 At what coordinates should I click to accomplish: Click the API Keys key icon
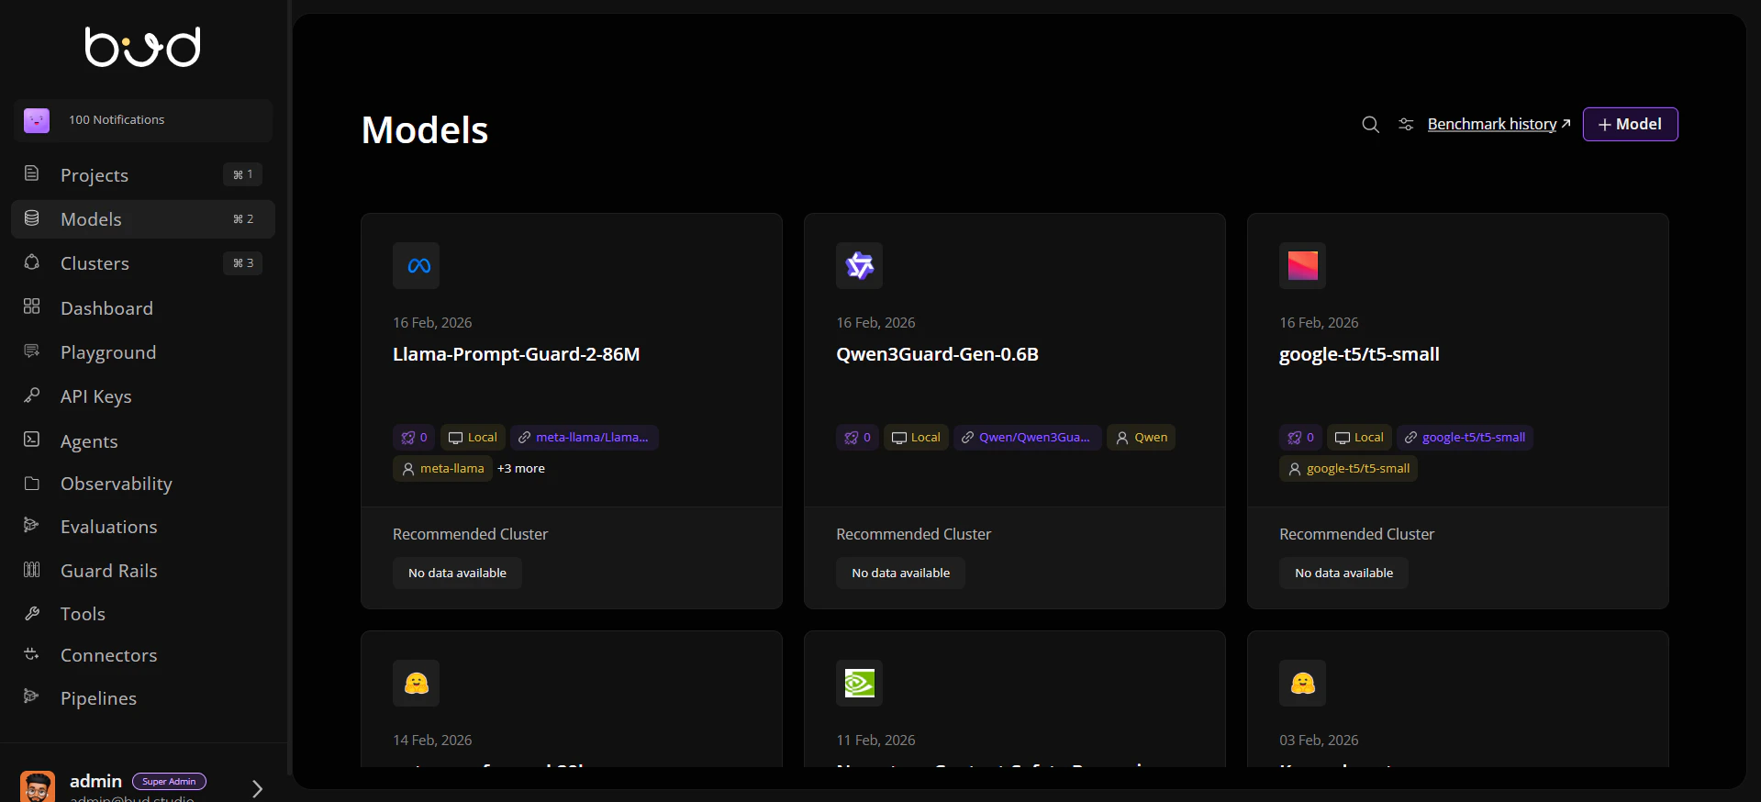pyautogui.click(x=32, y=395)
